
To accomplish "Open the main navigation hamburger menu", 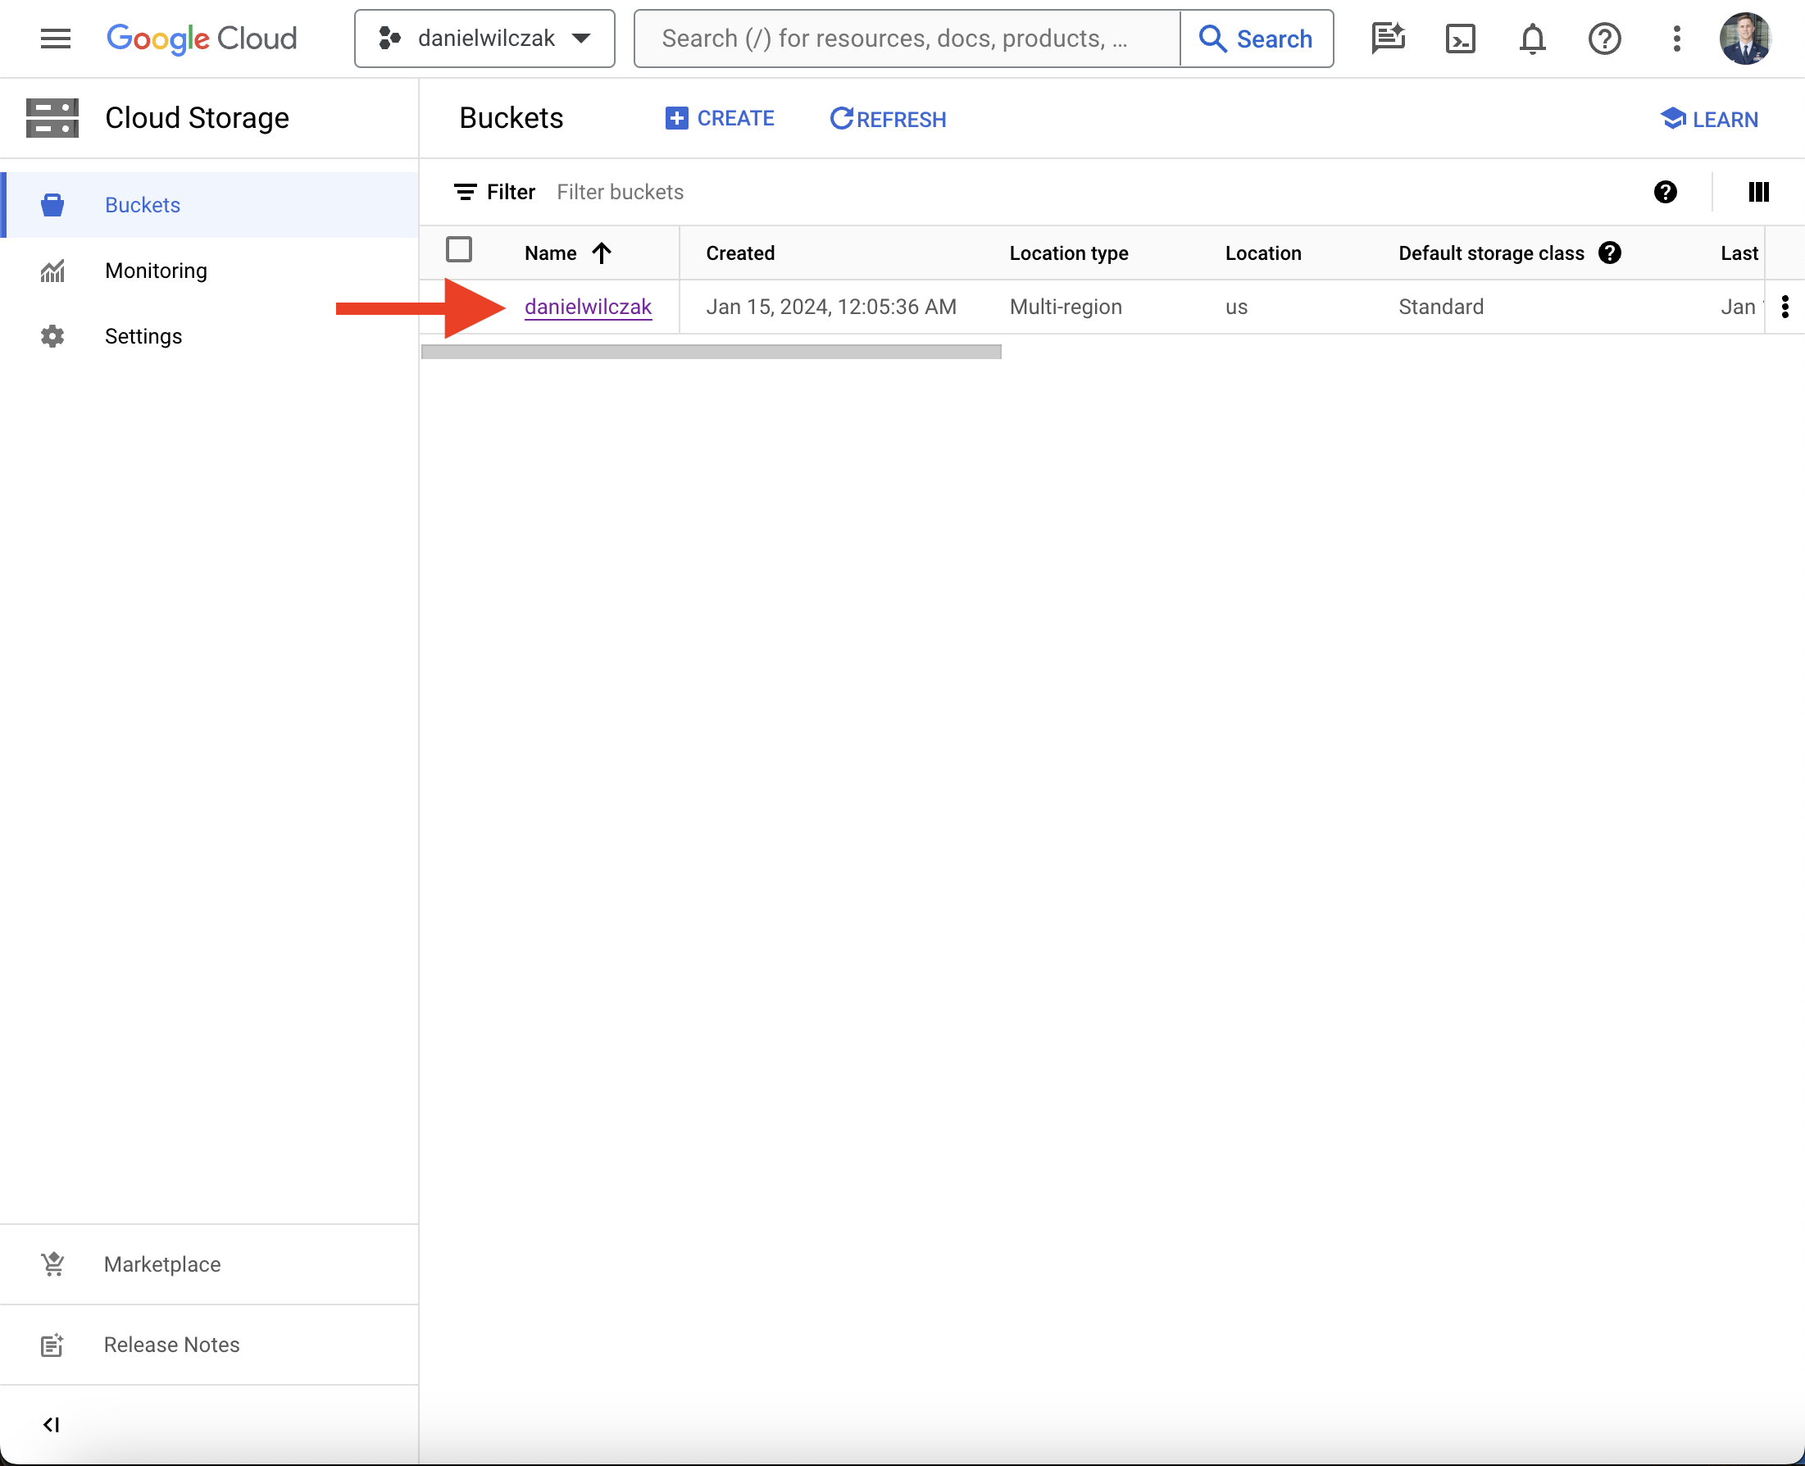I will (x=56, y=39).
